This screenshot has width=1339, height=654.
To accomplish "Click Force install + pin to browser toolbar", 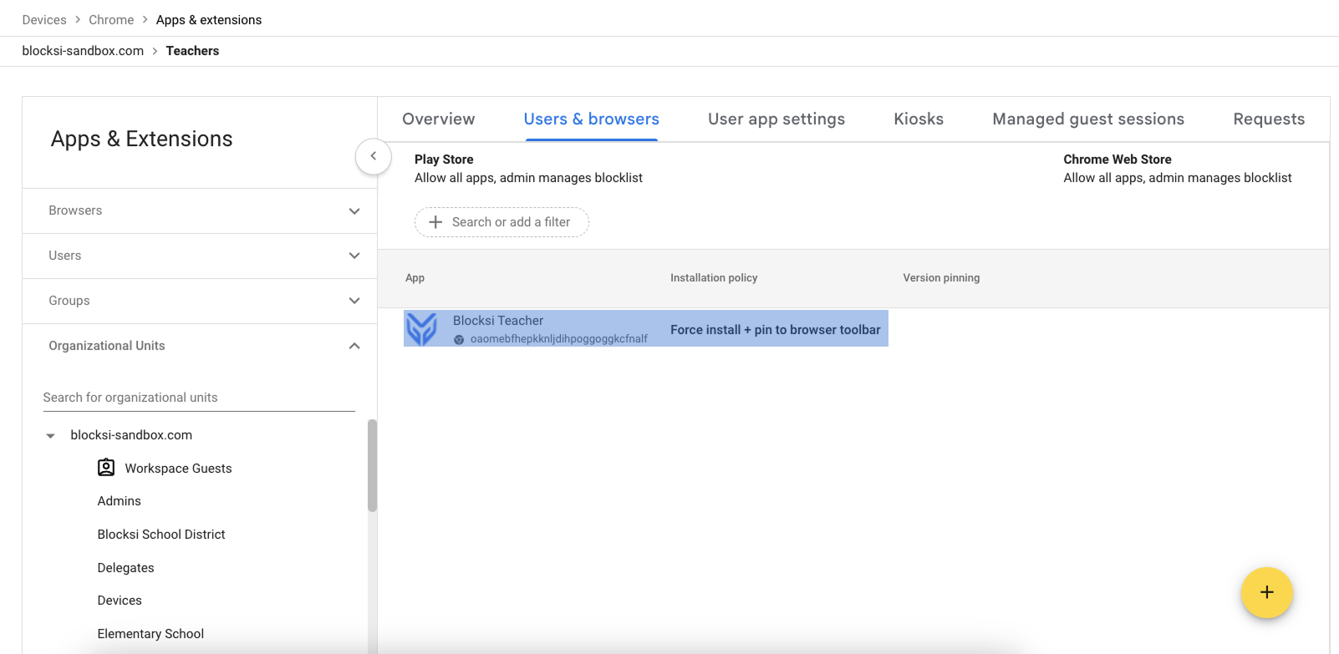I will tap(776, 330).
